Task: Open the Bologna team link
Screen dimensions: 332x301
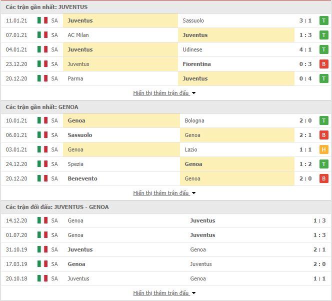Action: tap(194, 120)
